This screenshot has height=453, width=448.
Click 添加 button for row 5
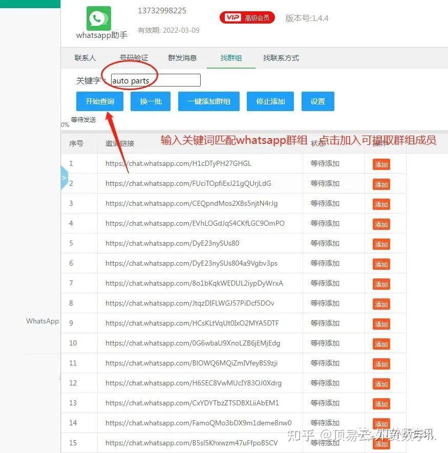point(381,244)
